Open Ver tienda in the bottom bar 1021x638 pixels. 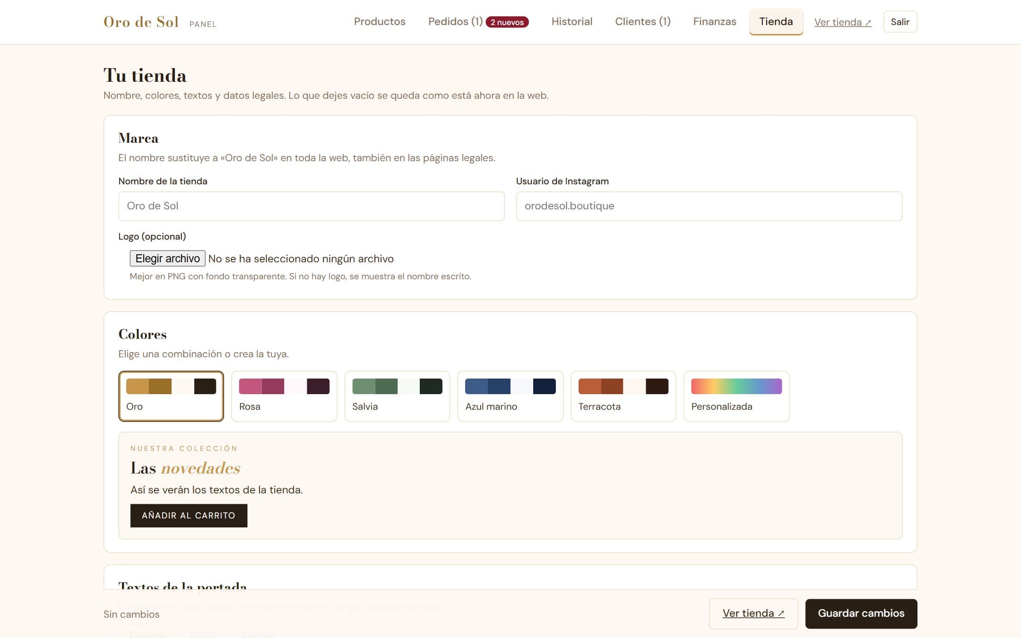pyautogui.click(x=753, y=613)
